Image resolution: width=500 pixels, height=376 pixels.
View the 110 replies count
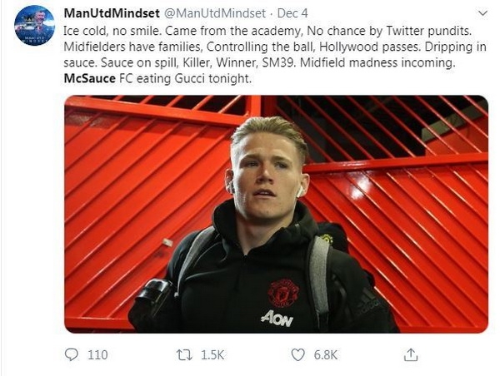97,354
